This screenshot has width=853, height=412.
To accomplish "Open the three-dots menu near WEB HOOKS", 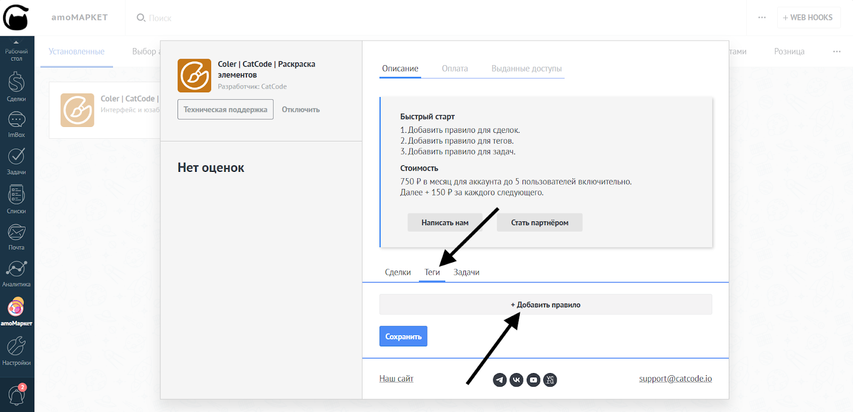I will click(762, 18).
